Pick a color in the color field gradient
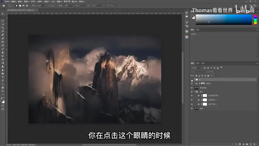The width and height of the screenshot is (259, 146). point(224,20)
